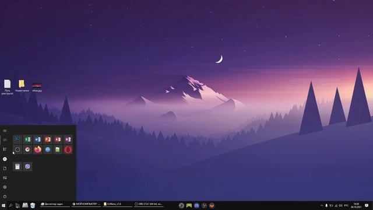Open the OneNote tile
The height and width of the screenshot is (210, 373).
pyautogui.click(x=68, y=139)
